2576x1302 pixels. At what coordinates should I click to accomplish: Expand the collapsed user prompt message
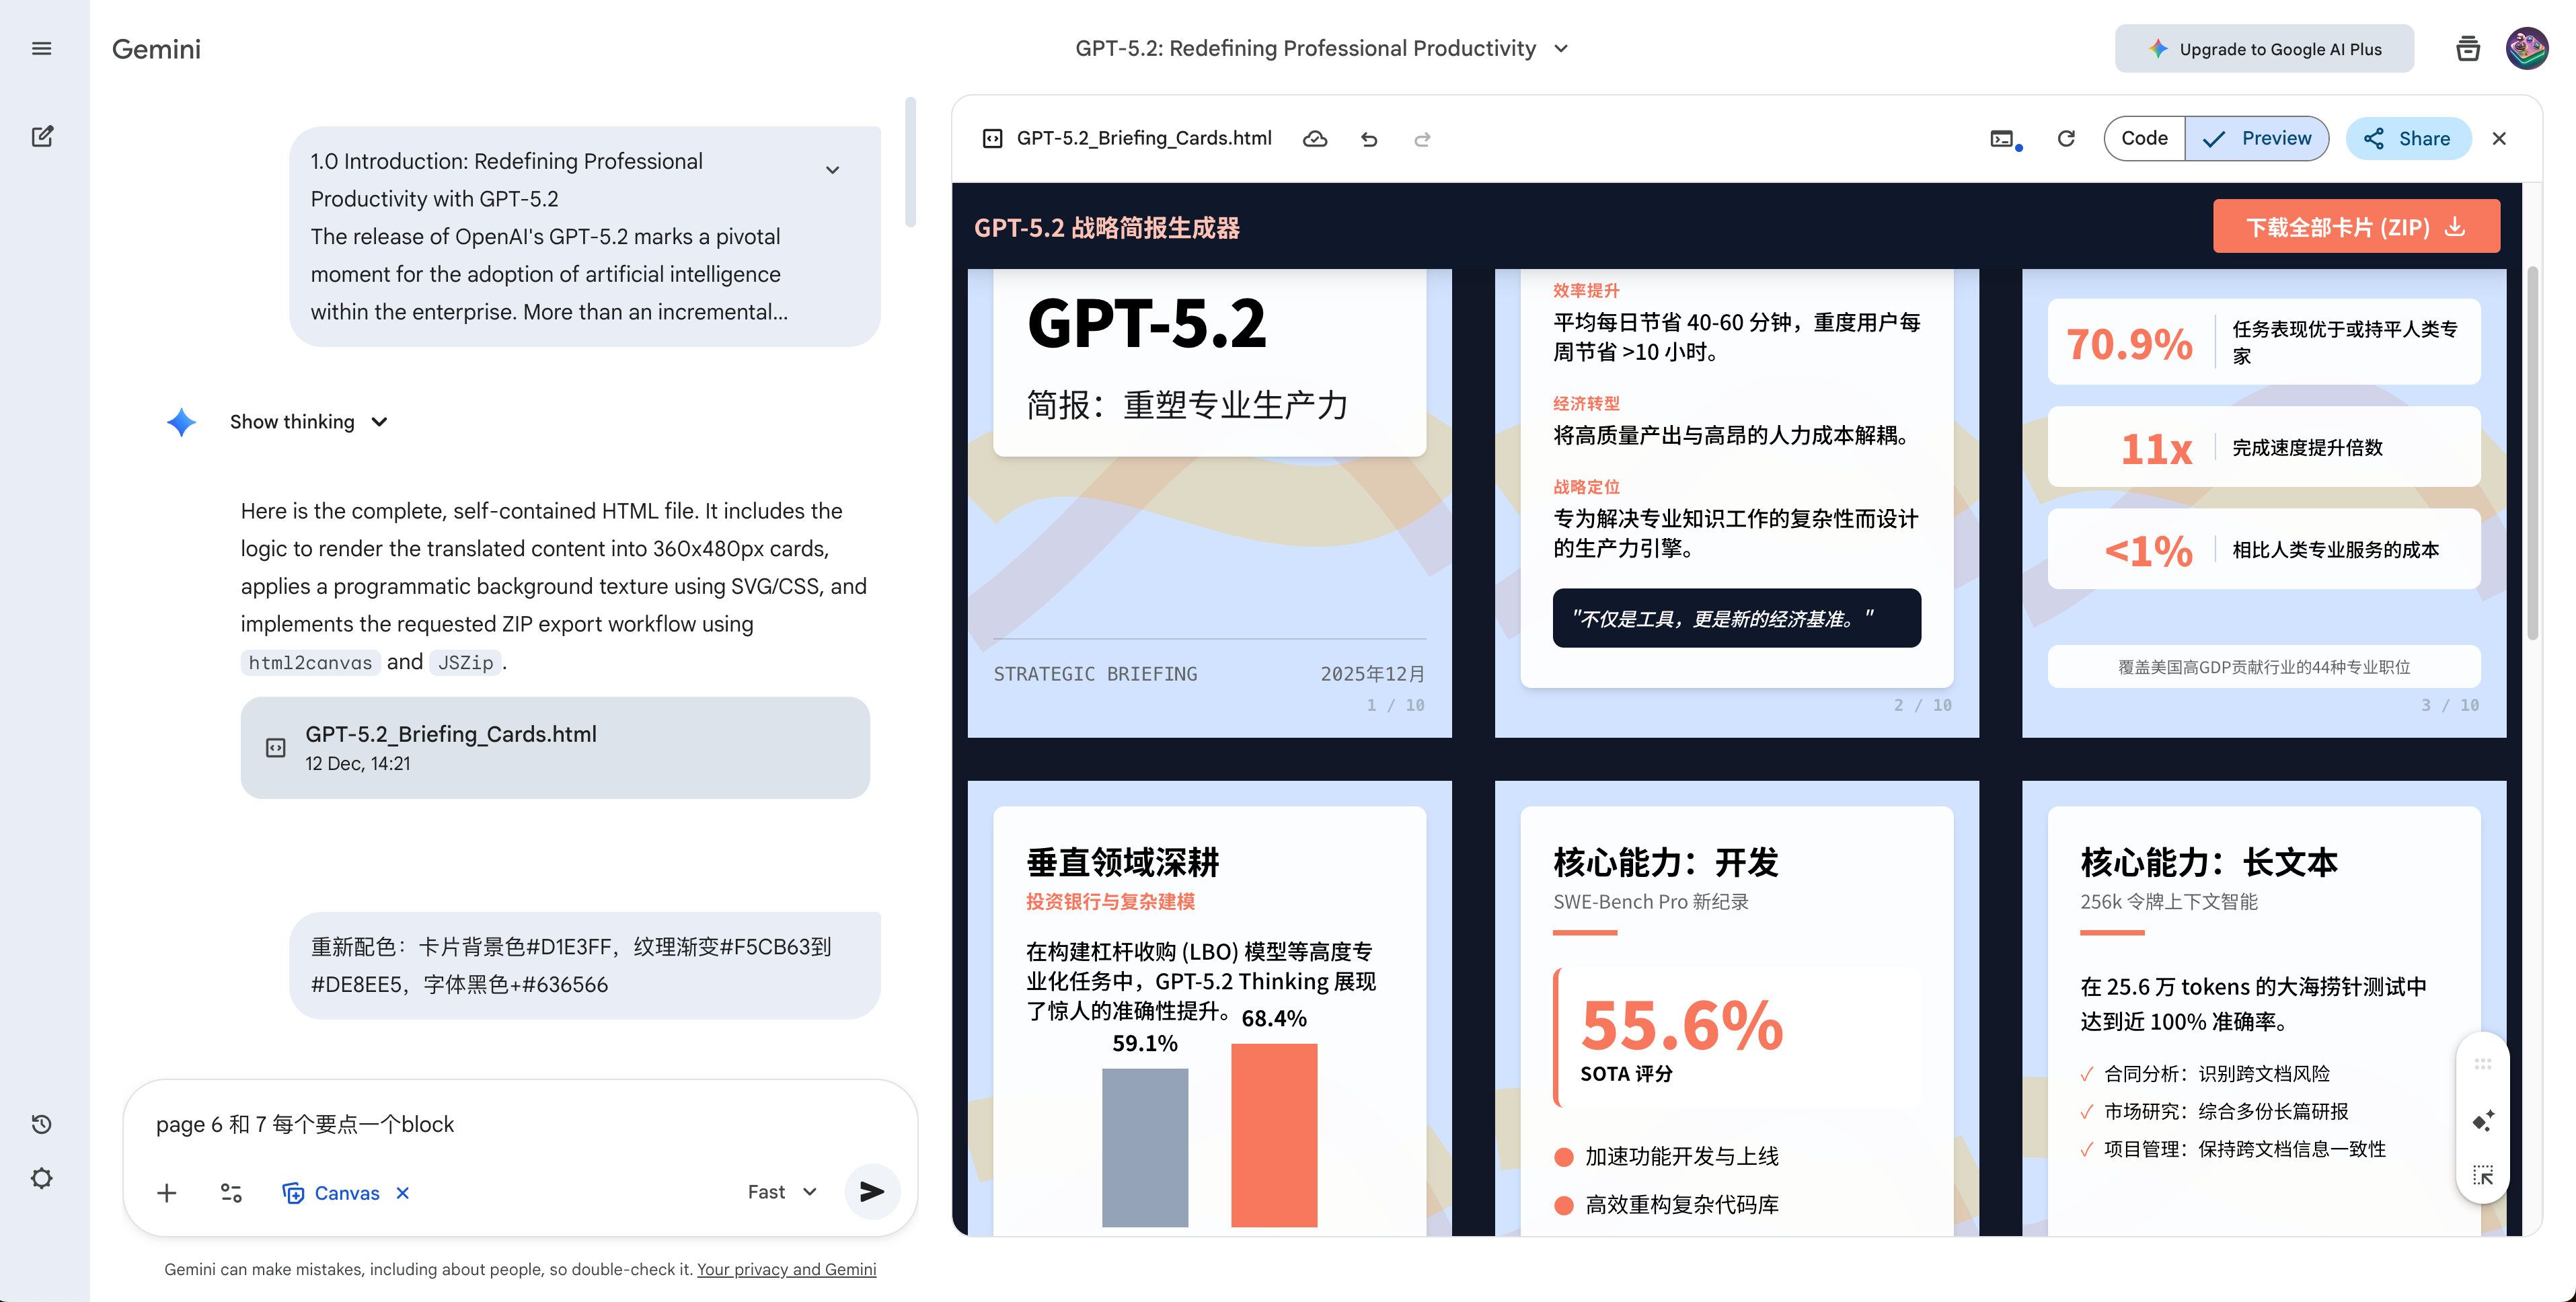pyautogui.click(x=832, y=170)
